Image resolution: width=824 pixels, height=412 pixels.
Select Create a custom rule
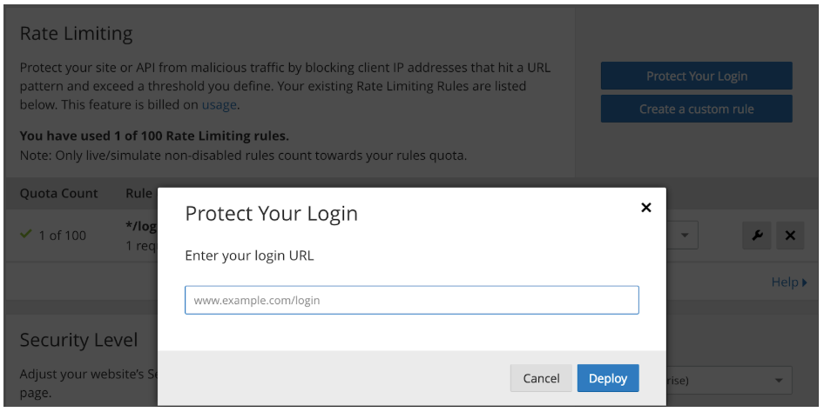[696, 110]
